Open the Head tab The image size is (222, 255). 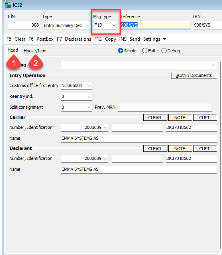point(13,50)
